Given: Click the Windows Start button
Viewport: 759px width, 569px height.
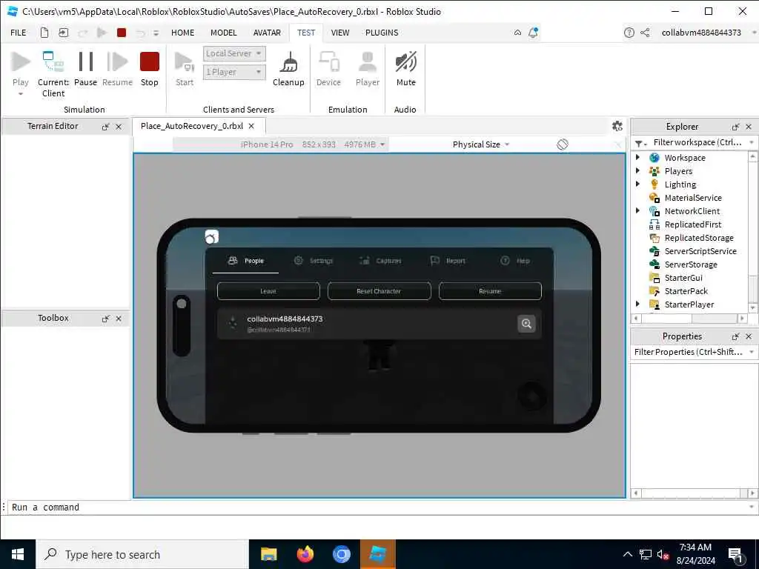Looking at the screenshot, I should [x=18, y=554].
